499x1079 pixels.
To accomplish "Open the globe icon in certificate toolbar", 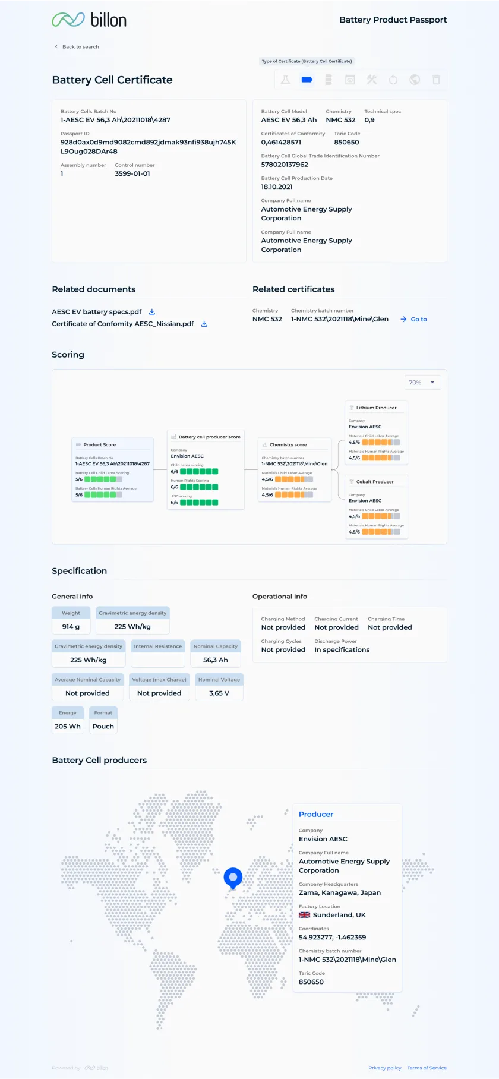I will pos(415,80).
